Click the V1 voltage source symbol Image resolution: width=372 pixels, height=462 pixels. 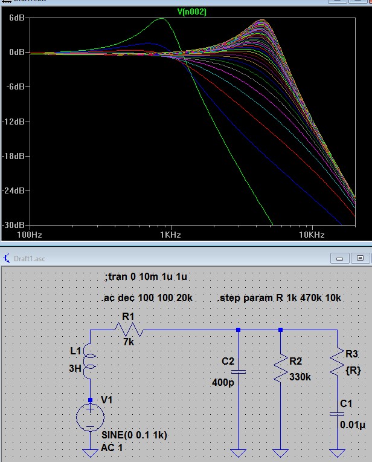(x=90, y=417)
